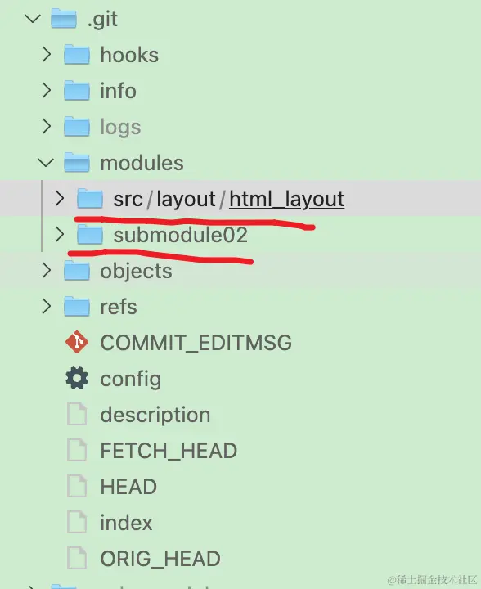This screenshot has width=481, height=589.
Task: Select the src path segment
Action: (128, 200)
